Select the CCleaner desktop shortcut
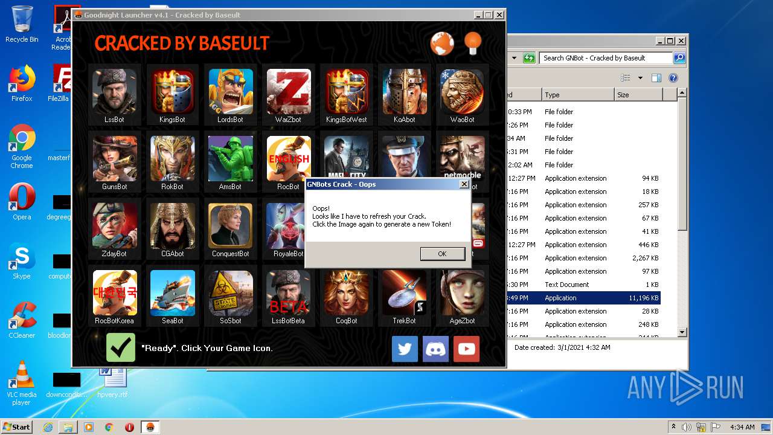 coord(22,320)
